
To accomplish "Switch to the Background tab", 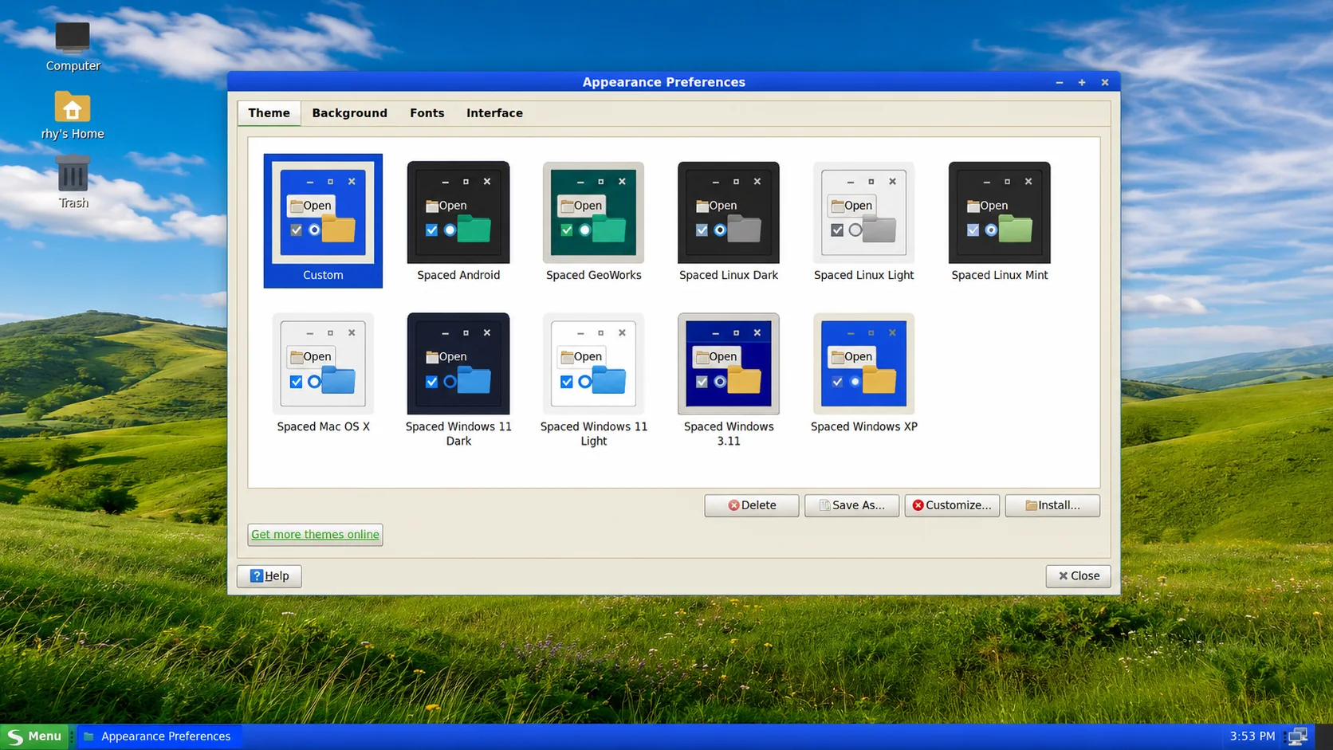I will coord(349,113).
